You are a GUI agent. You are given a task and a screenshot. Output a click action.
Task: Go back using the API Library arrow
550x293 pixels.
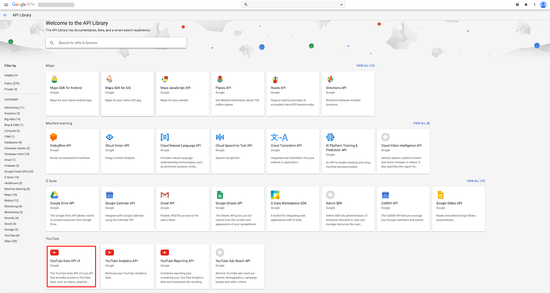(x=5, y=15)
